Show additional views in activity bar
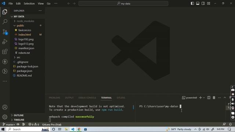The height and width of the screenshot is (132, 235). point(5,81)
